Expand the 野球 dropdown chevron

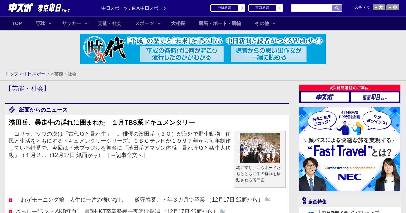coord(50,24)
